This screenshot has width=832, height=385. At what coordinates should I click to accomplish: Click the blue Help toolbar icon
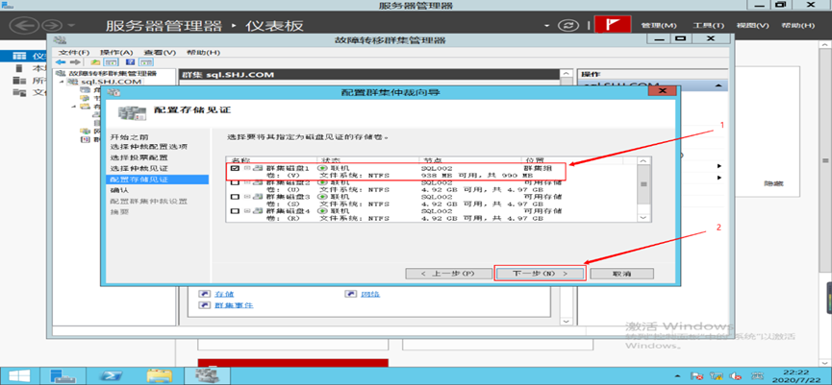[x=129, y=62]
